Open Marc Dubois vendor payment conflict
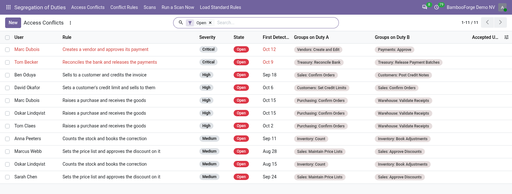The width and height of the screenshot is (512, 194). 105,49
